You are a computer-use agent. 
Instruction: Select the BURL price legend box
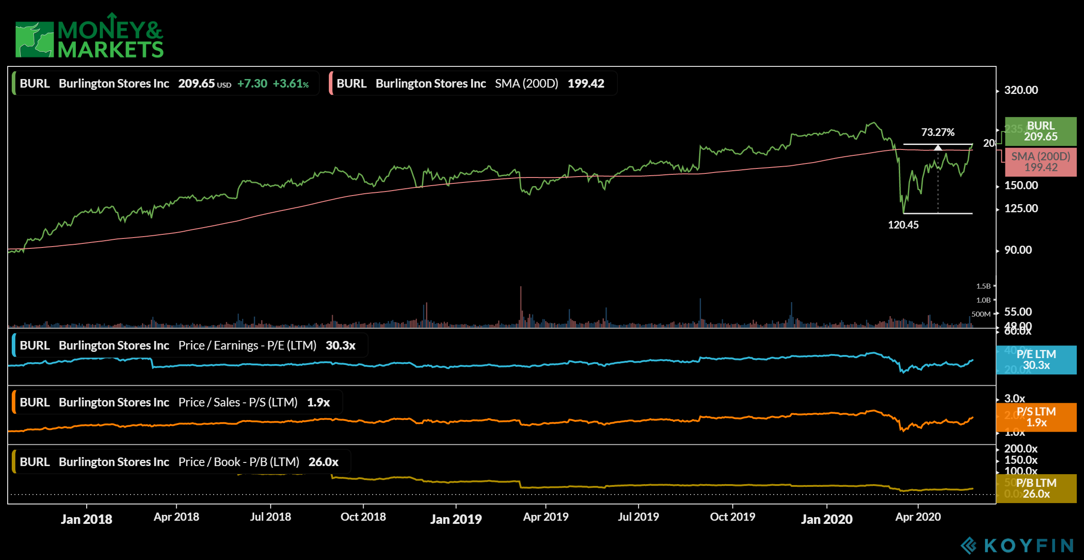(x=165, y=84)
